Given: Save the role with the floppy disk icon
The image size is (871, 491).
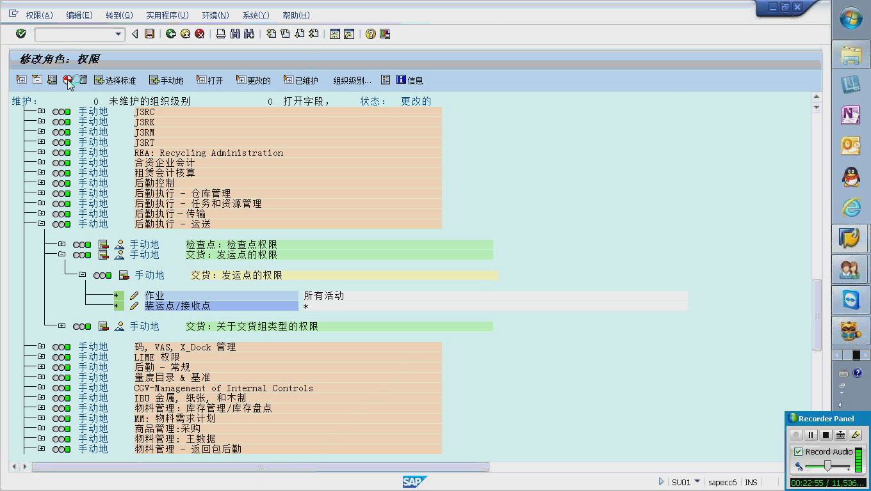Looking at the screenshot, I should 149,34.
